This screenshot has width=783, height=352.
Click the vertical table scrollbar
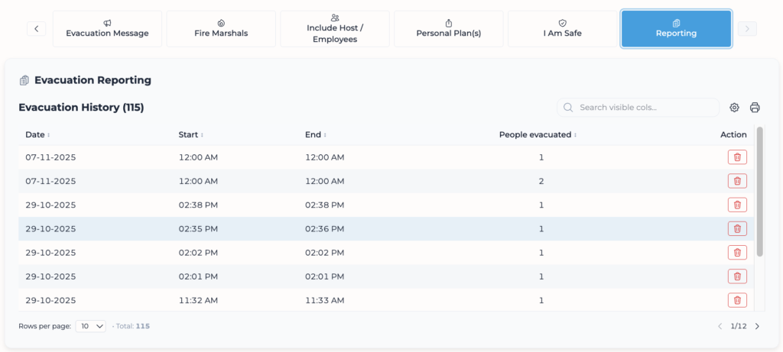[759, 191]
